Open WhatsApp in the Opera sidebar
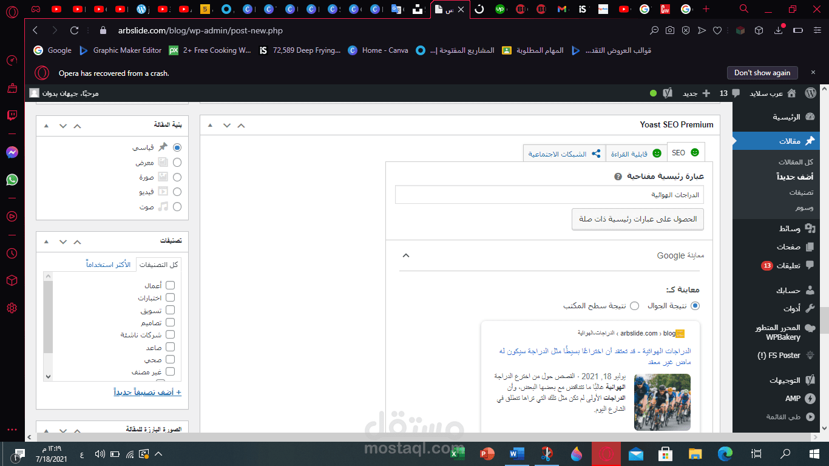 [12, 180]
